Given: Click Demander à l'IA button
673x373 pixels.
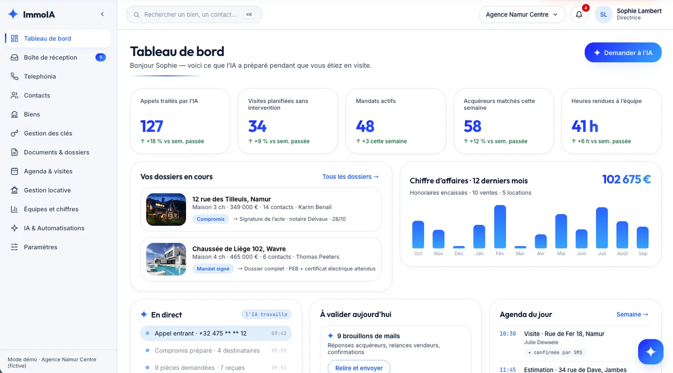Looking at the screenshot, I should point(623,52).
